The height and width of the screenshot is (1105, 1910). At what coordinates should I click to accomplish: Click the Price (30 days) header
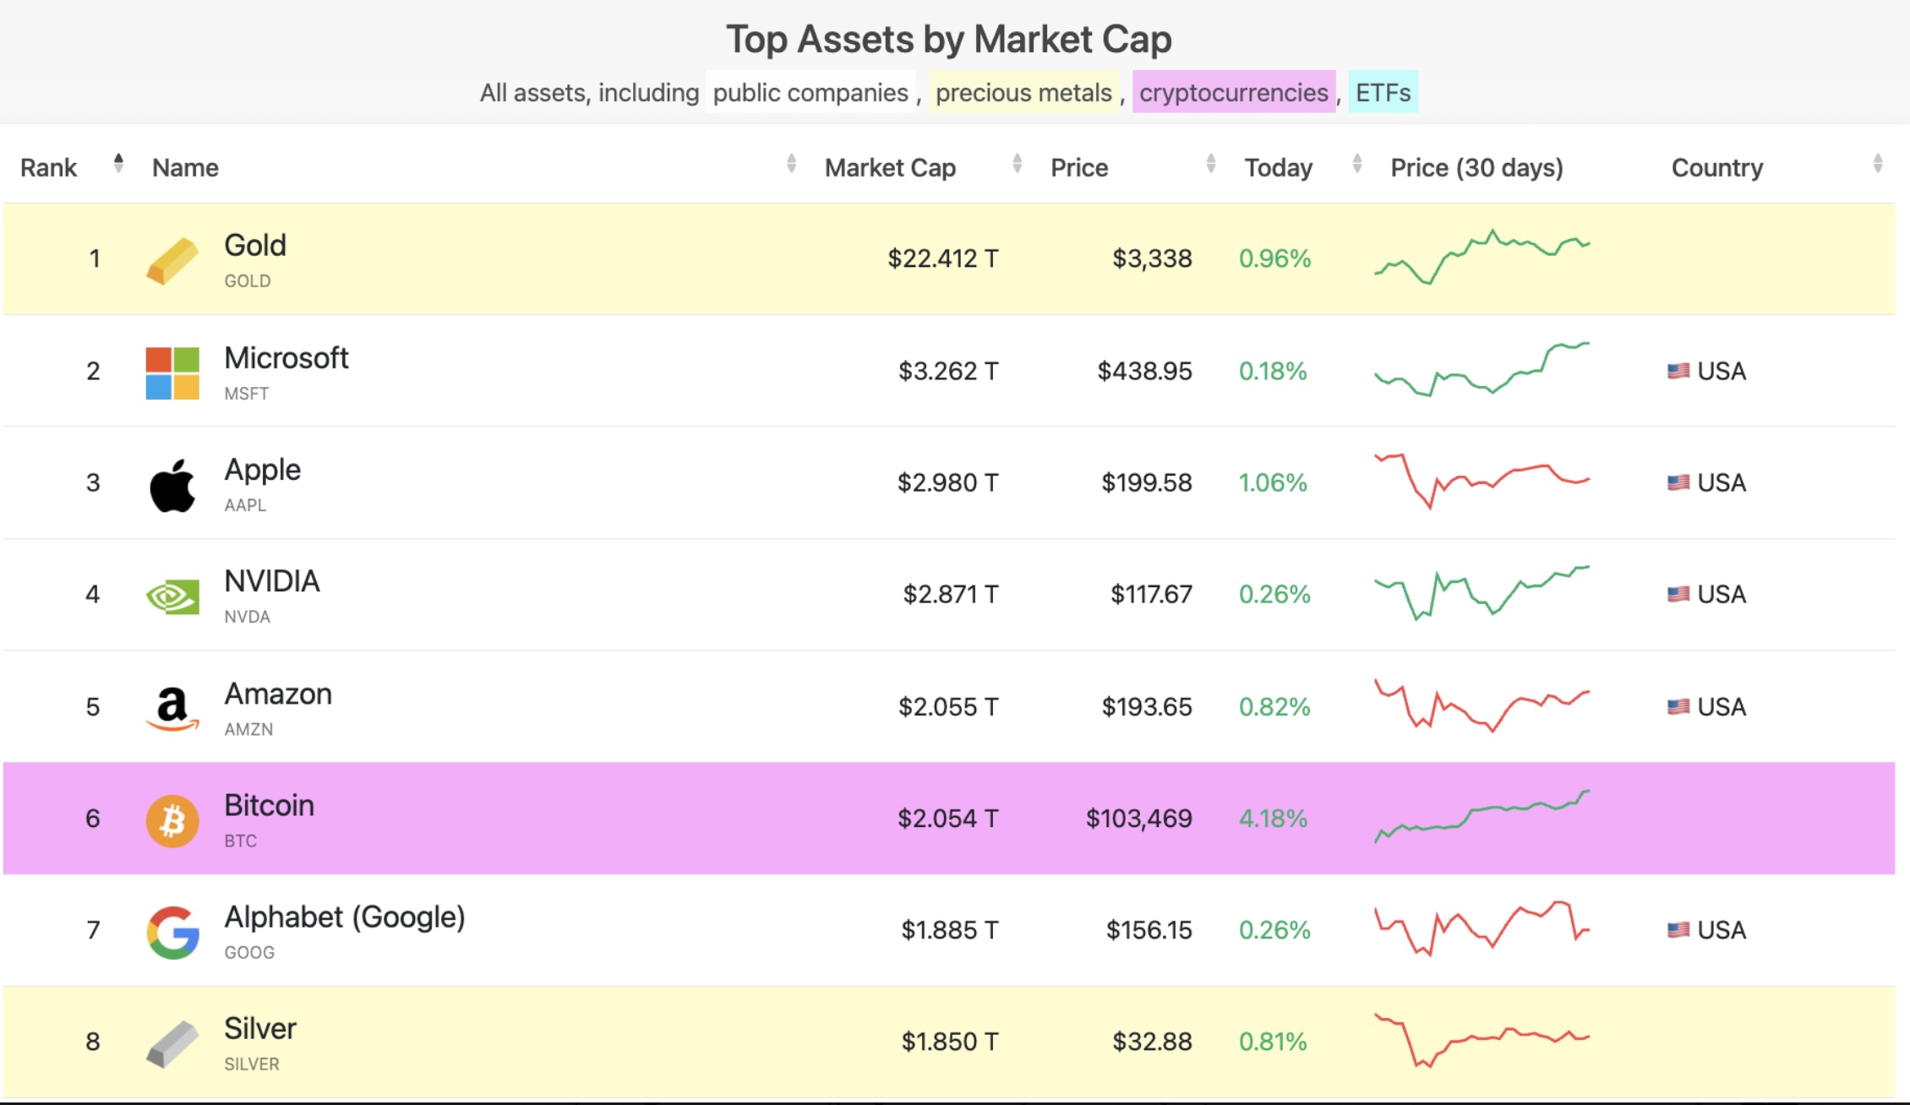pos(1476,168)
